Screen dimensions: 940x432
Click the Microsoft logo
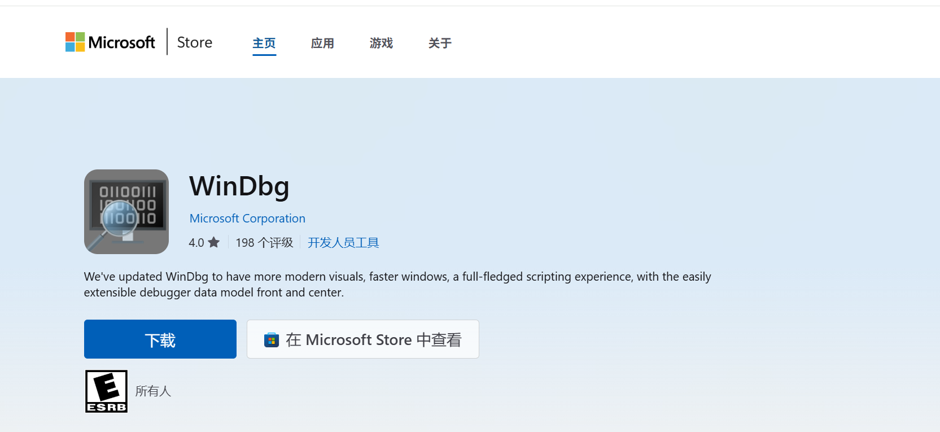click(x=110, y=42)
